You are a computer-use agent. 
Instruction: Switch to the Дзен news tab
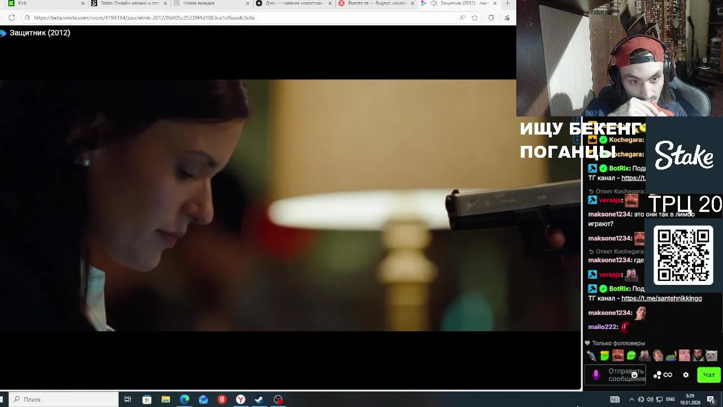click(293, 3)
